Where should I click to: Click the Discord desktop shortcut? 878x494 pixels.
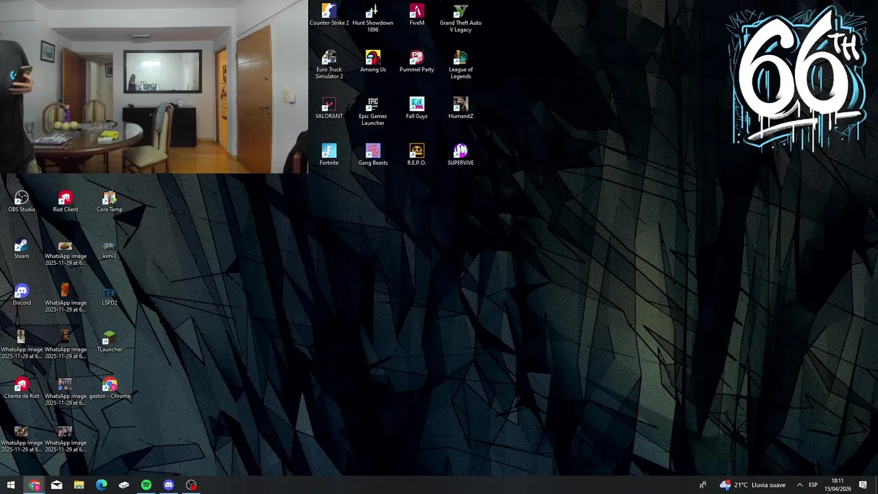pos(22,295)
